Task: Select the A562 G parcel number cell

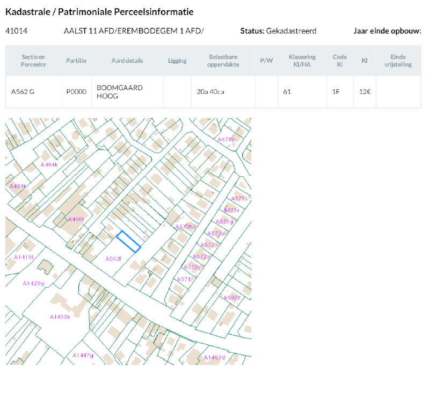Action: pos(23,92)
